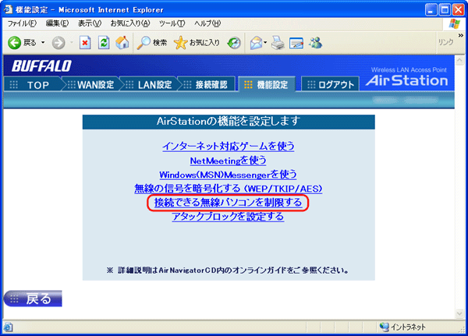Open Search with the magnifying glass icon
Screen dimensions: 468x336
[144, 43]
